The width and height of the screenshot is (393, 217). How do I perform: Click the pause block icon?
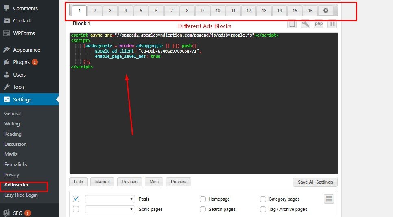332,24
